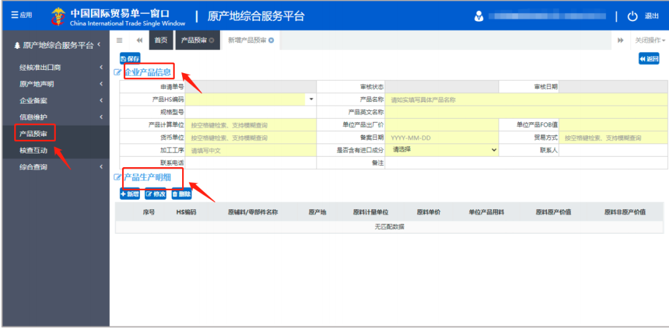Click edit icon beside 产品生产明细

click(117, 178)
